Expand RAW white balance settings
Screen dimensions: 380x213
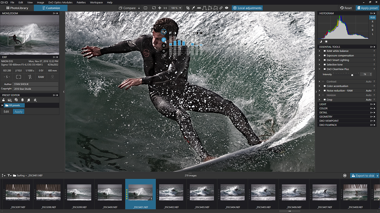click(x=320, y=51)
